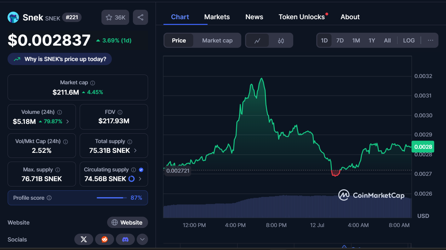The image size is (446, 250).
Task: Open the X (Twitter) social link
Action: click(x=84, y=239)
